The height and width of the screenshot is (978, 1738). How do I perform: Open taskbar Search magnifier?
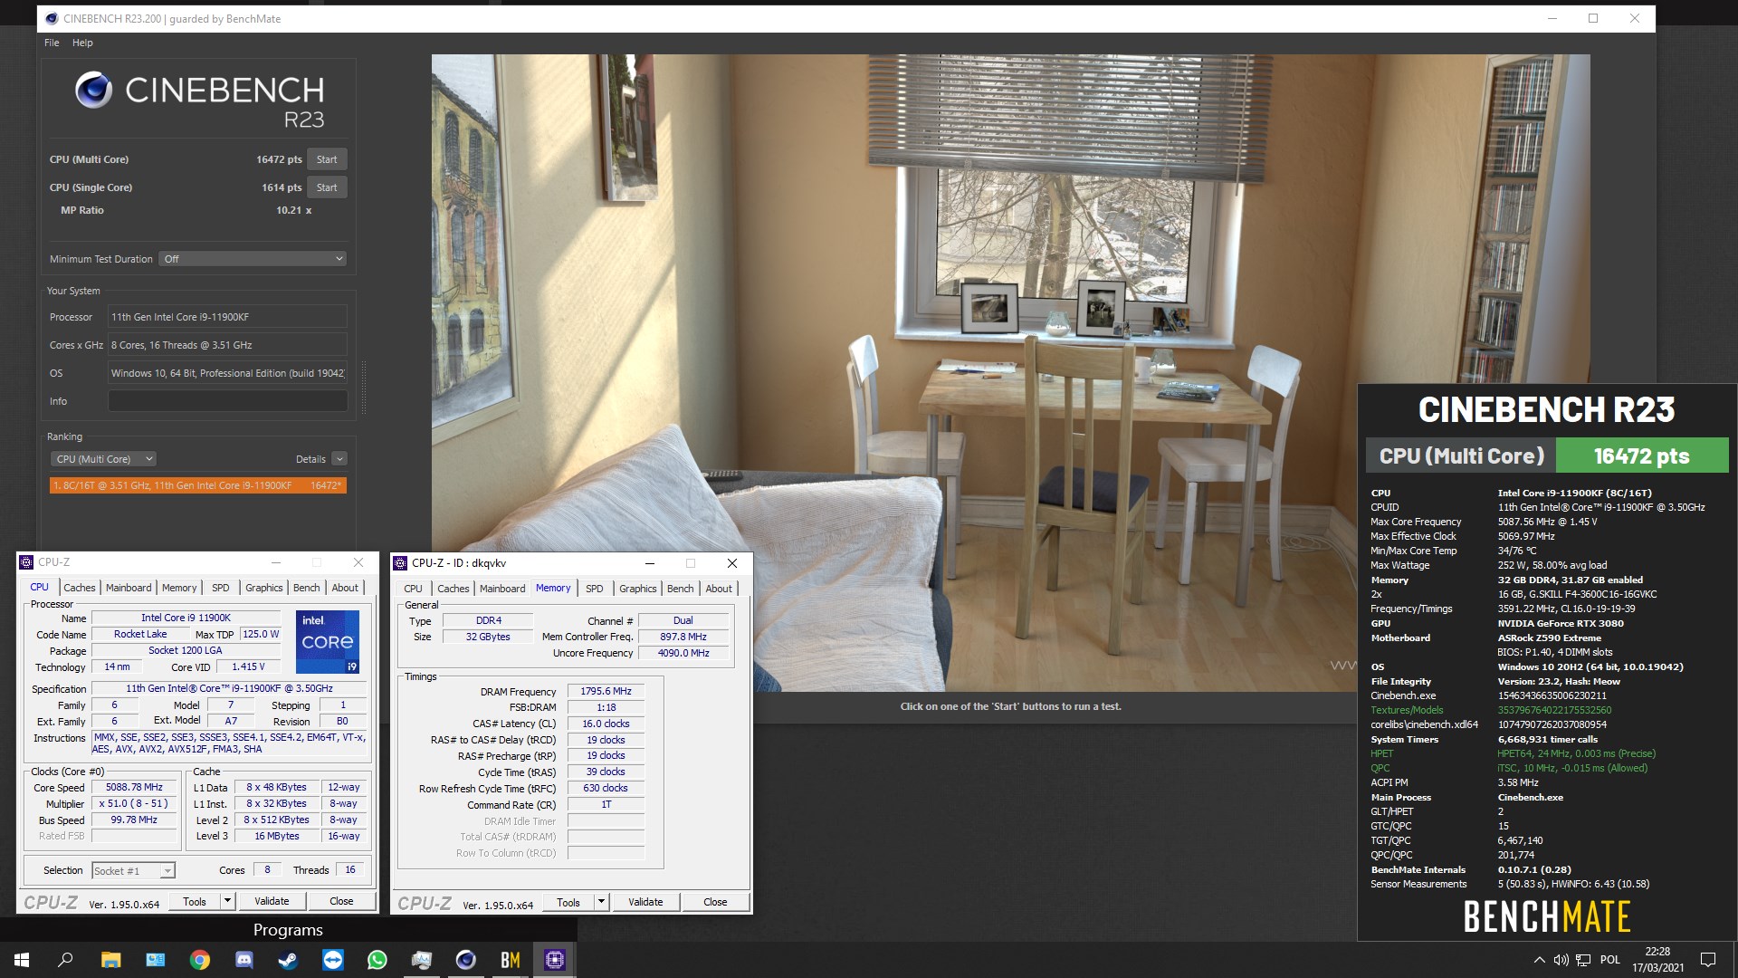tap(65, 960)
